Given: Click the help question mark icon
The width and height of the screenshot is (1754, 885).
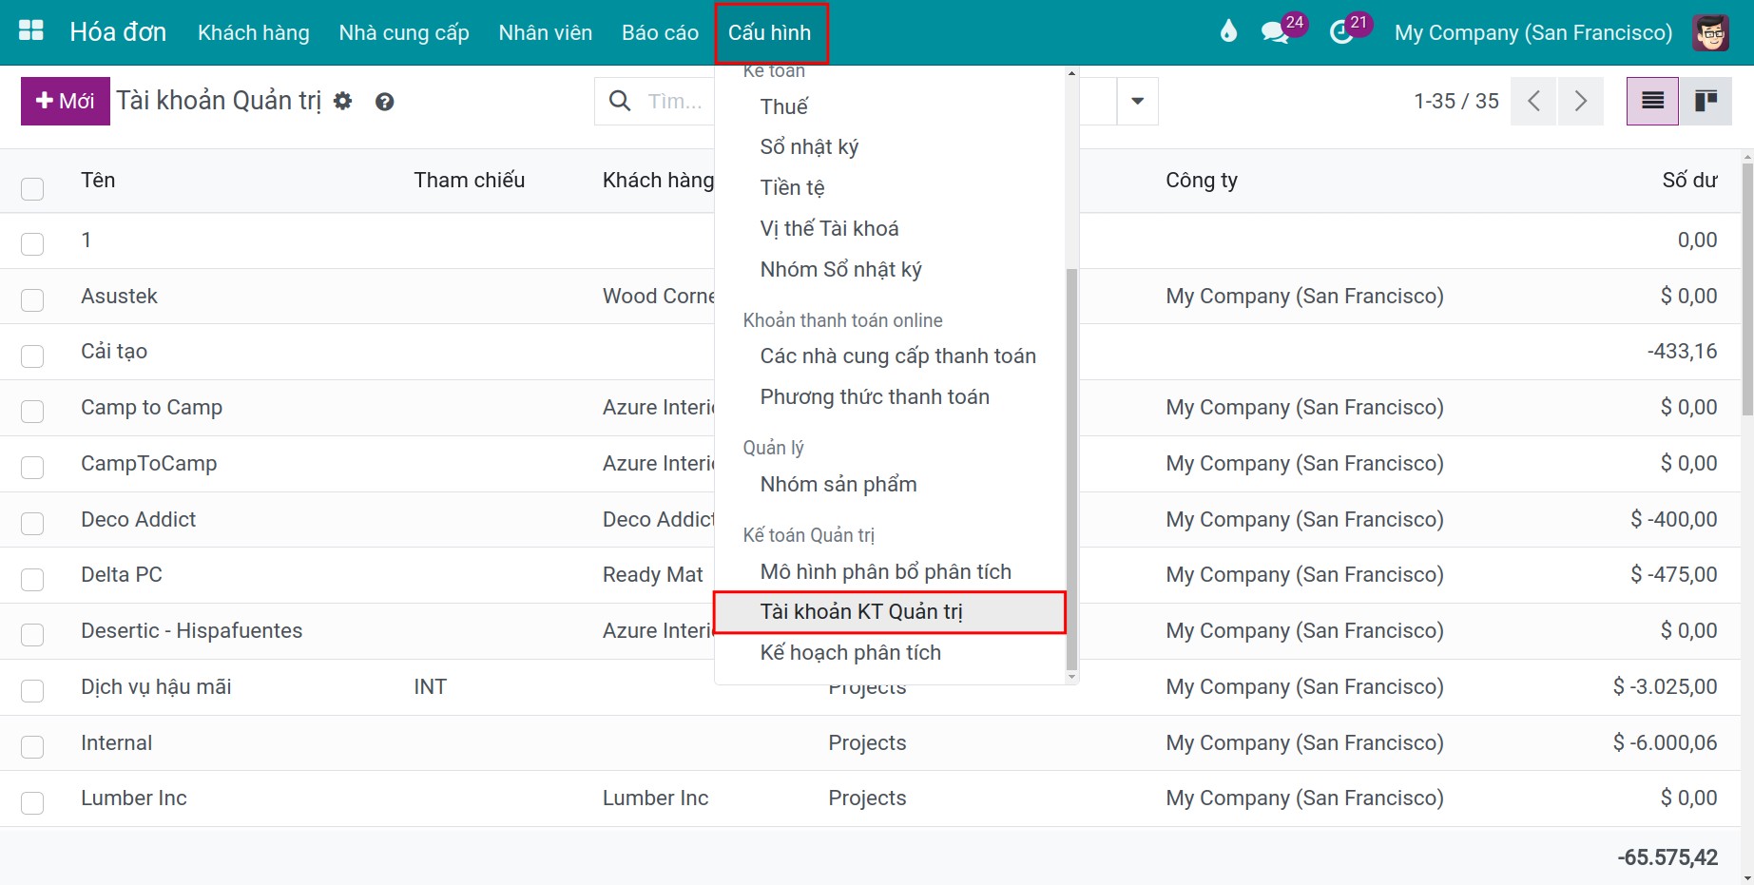Looking at the screenshot, I should pos(384,102).
